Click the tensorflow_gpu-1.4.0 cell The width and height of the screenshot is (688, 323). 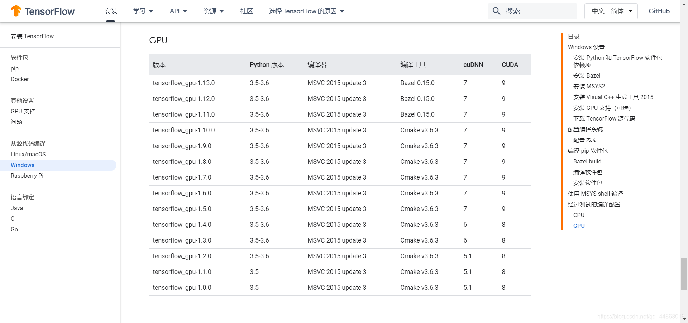pos(182,225)
